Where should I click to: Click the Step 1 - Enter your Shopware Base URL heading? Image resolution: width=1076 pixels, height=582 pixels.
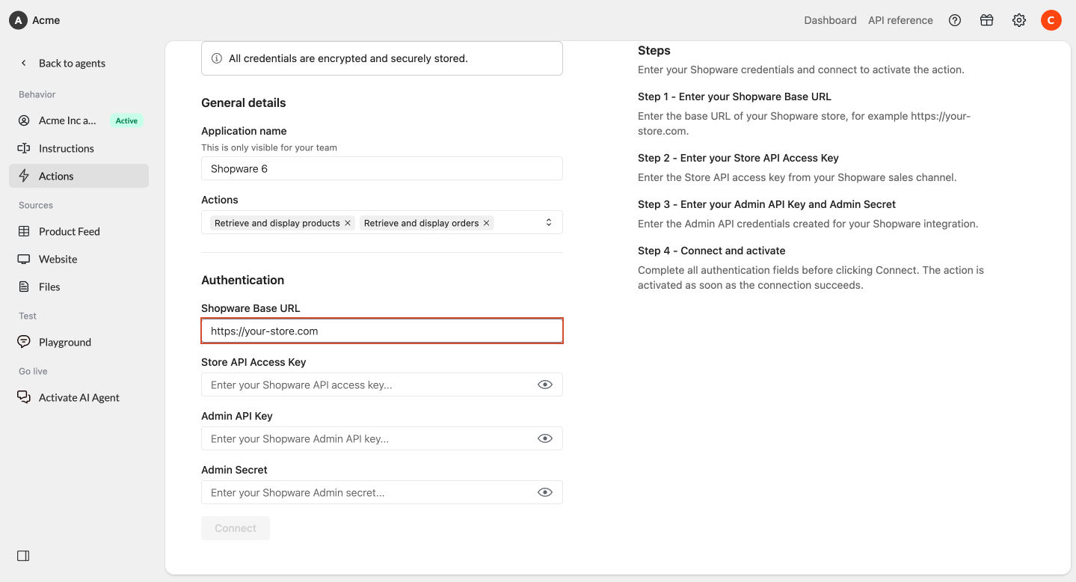734,97
